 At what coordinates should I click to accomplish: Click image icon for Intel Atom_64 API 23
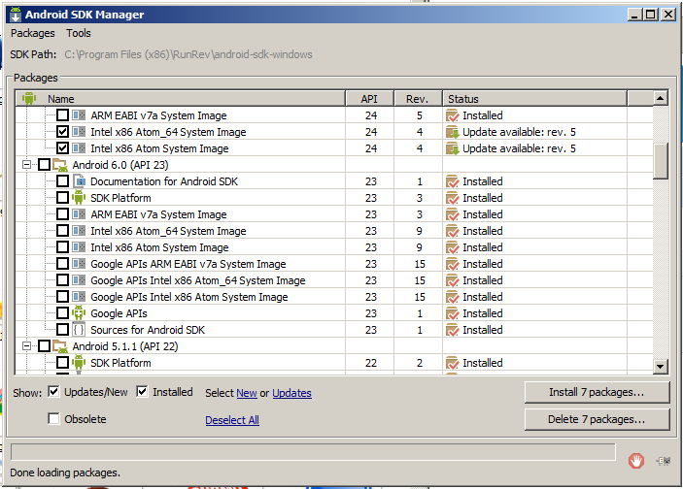[x=79, y=231]
